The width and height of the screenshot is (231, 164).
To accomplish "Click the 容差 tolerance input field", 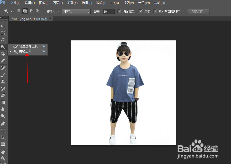I will tap(109, 11).
